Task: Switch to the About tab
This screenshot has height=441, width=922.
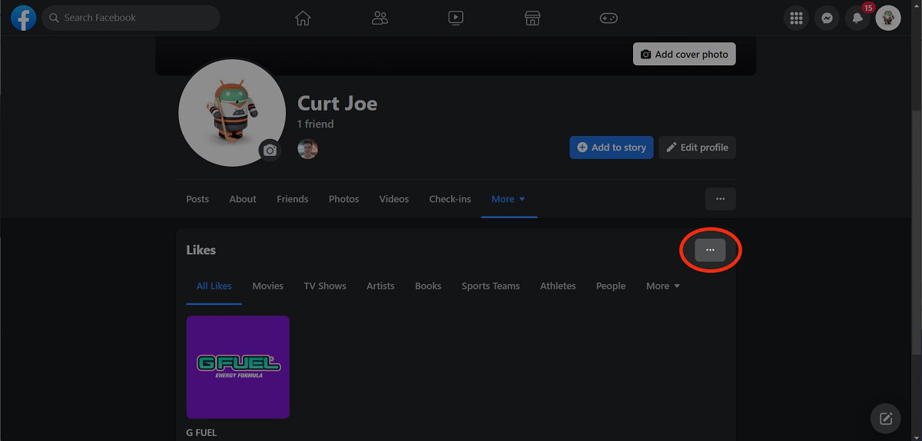Action: [243, 199]
